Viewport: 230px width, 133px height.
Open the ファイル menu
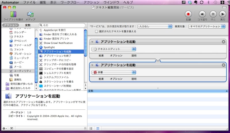point(29,2)
